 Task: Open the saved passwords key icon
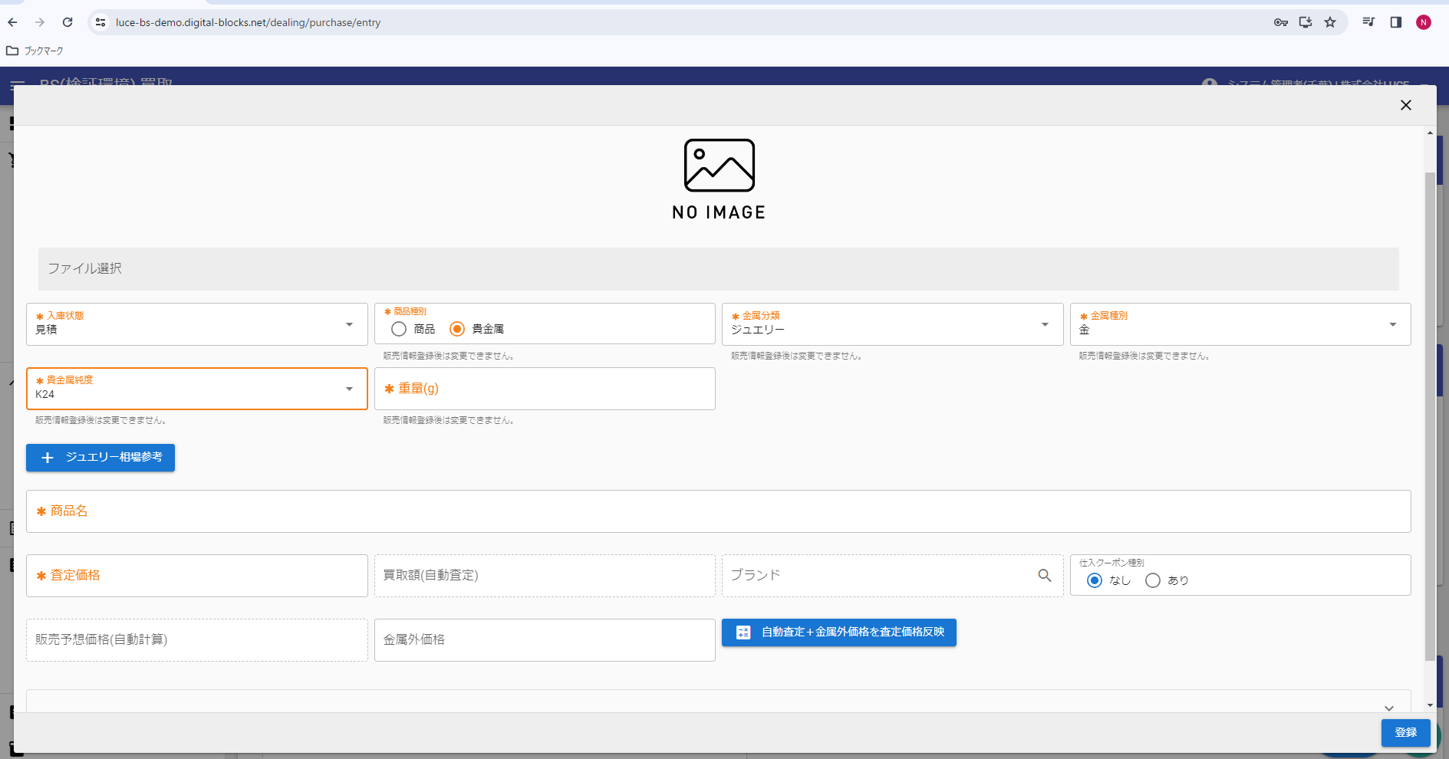click(x=1281, y=22)
